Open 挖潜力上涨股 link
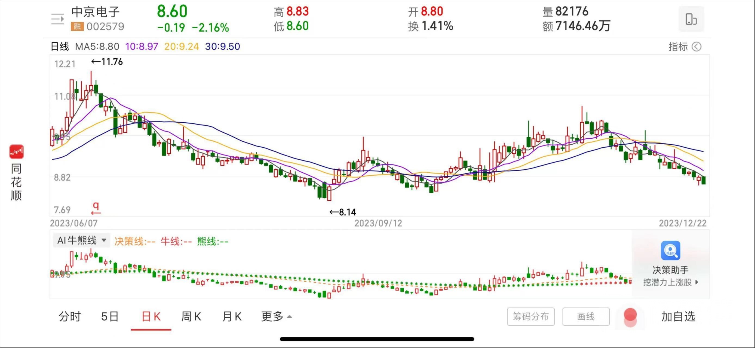The width and height of the screenshot is (755, 348). pyautogui.click(x=670, y=282)
